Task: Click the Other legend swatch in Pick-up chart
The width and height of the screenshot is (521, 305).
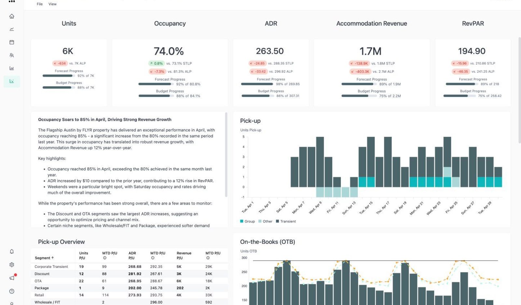Action: [260, 221]
